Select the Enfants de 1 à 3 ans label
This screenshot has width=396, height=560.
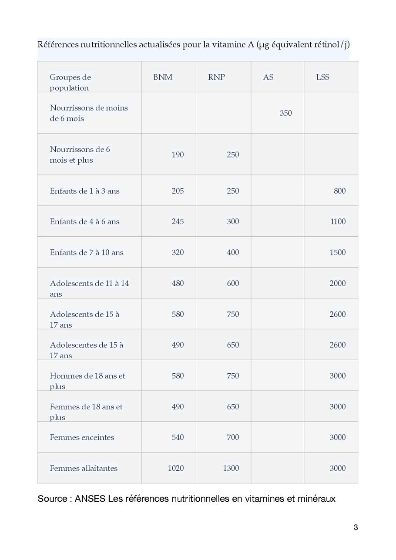point(84,191)
